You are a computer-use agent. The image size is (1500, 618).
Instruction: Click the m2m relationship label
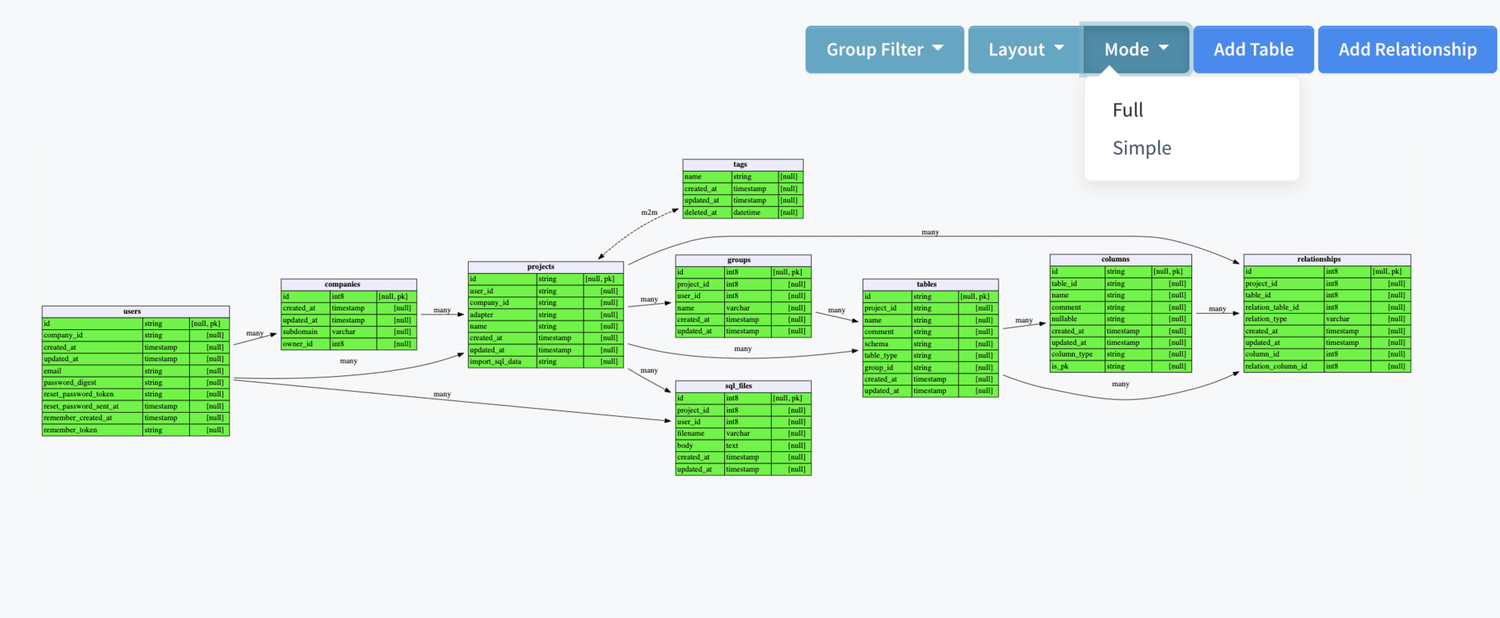[649, 212]
